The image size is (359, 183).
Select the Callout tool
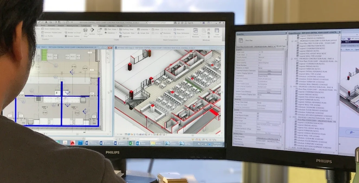point(100,31)
